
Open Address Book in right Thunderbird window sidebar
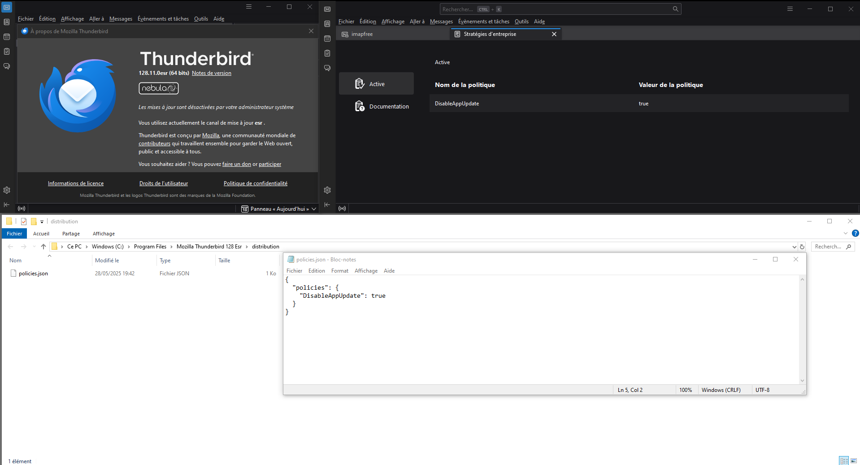click(x=327, y=24)
